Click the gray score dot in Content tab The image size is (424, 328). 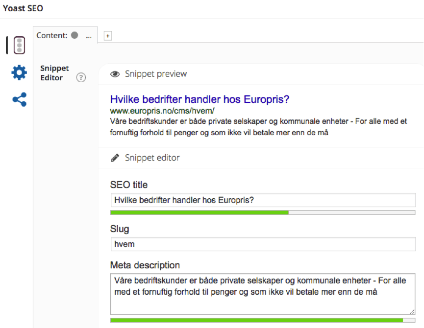75,35
